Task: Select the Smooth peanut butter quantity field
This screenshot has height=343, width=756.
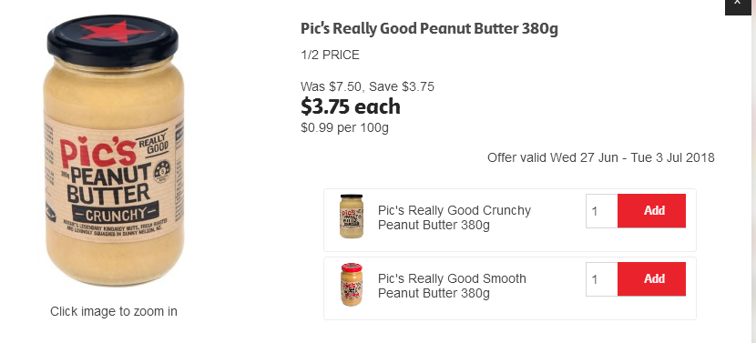Action: 602,279
